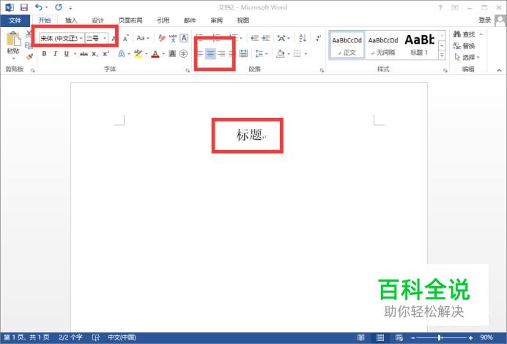The height and width of the screenshot is (344, 507).
Task: Expand the 选择 (Select) dropdown
Action: [467, 58]
